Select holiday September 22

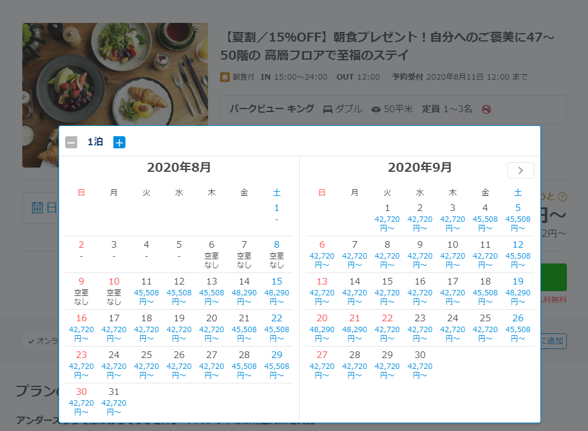[387, 328]
